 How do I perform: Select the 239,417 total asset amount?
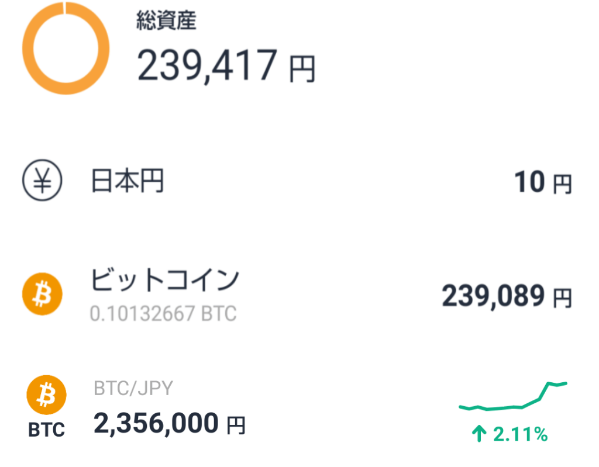pyautogui.click(x=207, y=65)
